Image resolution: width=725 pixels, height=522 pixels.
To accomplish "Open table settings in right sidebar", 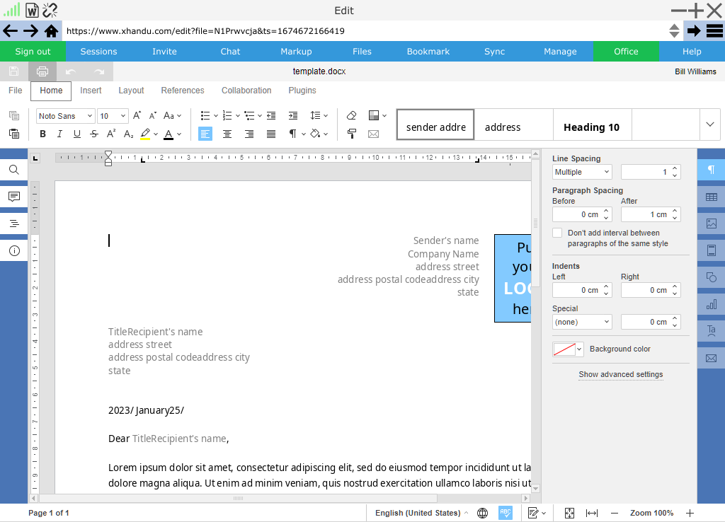I will coord(711,197).
